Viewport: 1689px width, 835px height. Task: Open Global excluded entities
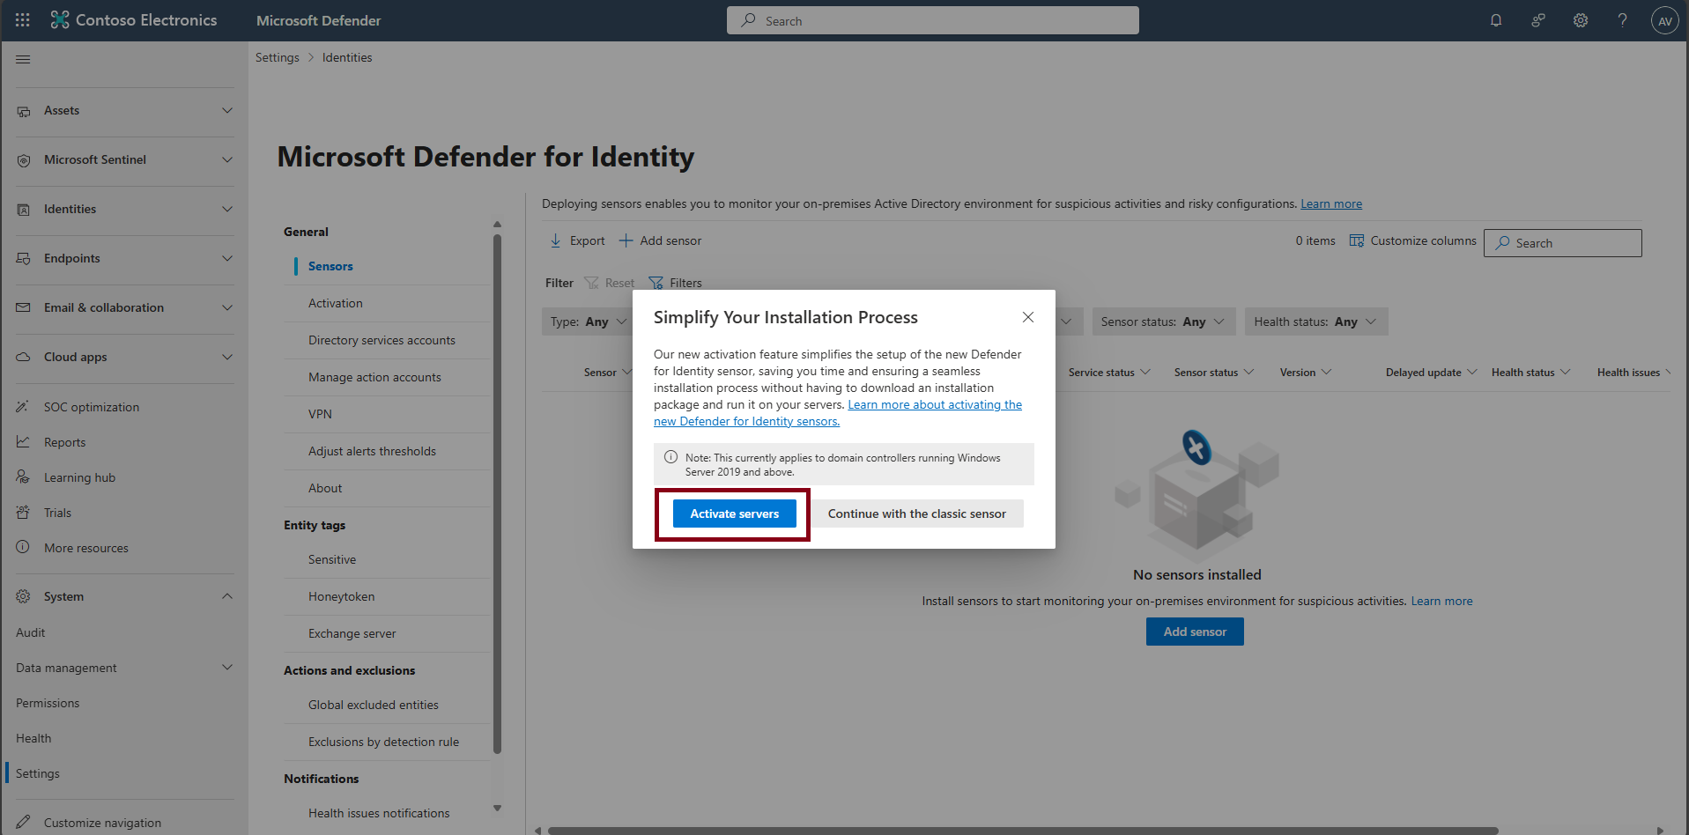pyautogui.click(x=374, y=705)
